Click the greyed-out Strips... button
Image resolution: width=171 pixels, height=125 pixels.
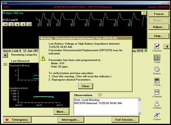pyautogui.click(x=159, y=20)
